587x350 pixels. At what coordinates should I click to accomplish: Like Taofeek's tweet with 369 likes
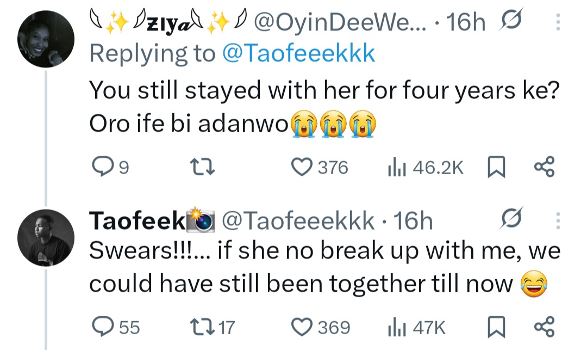click(301, 327)
